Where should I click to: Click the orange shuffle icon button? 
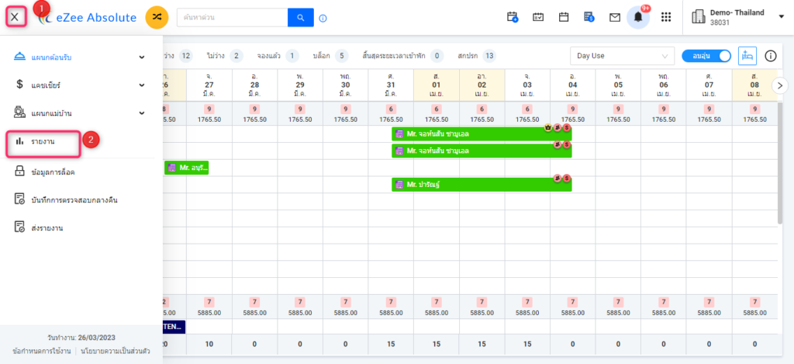157,18
